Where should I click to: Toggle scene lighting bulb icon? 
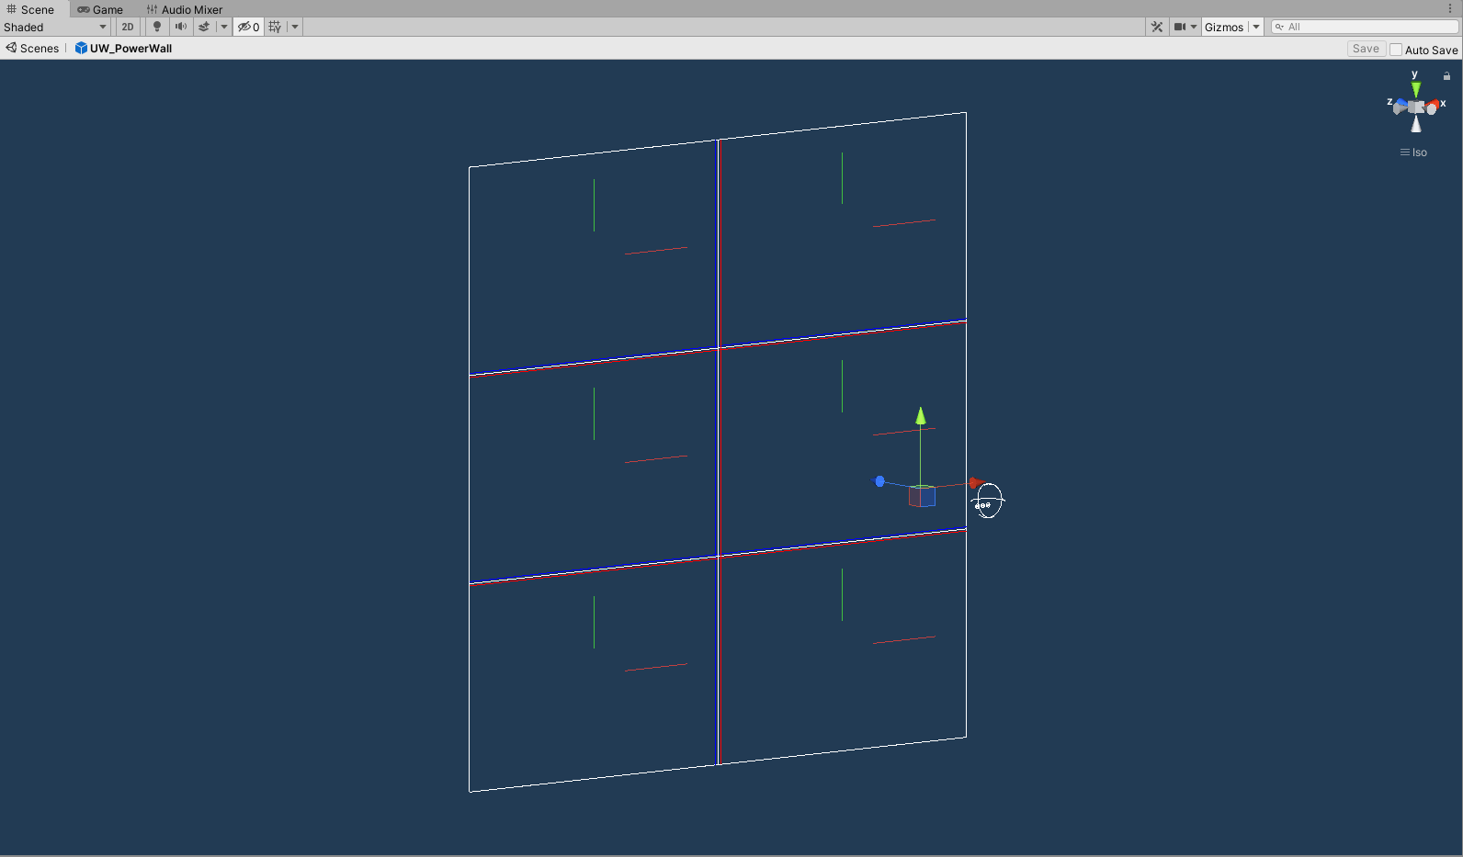(157, 27)
